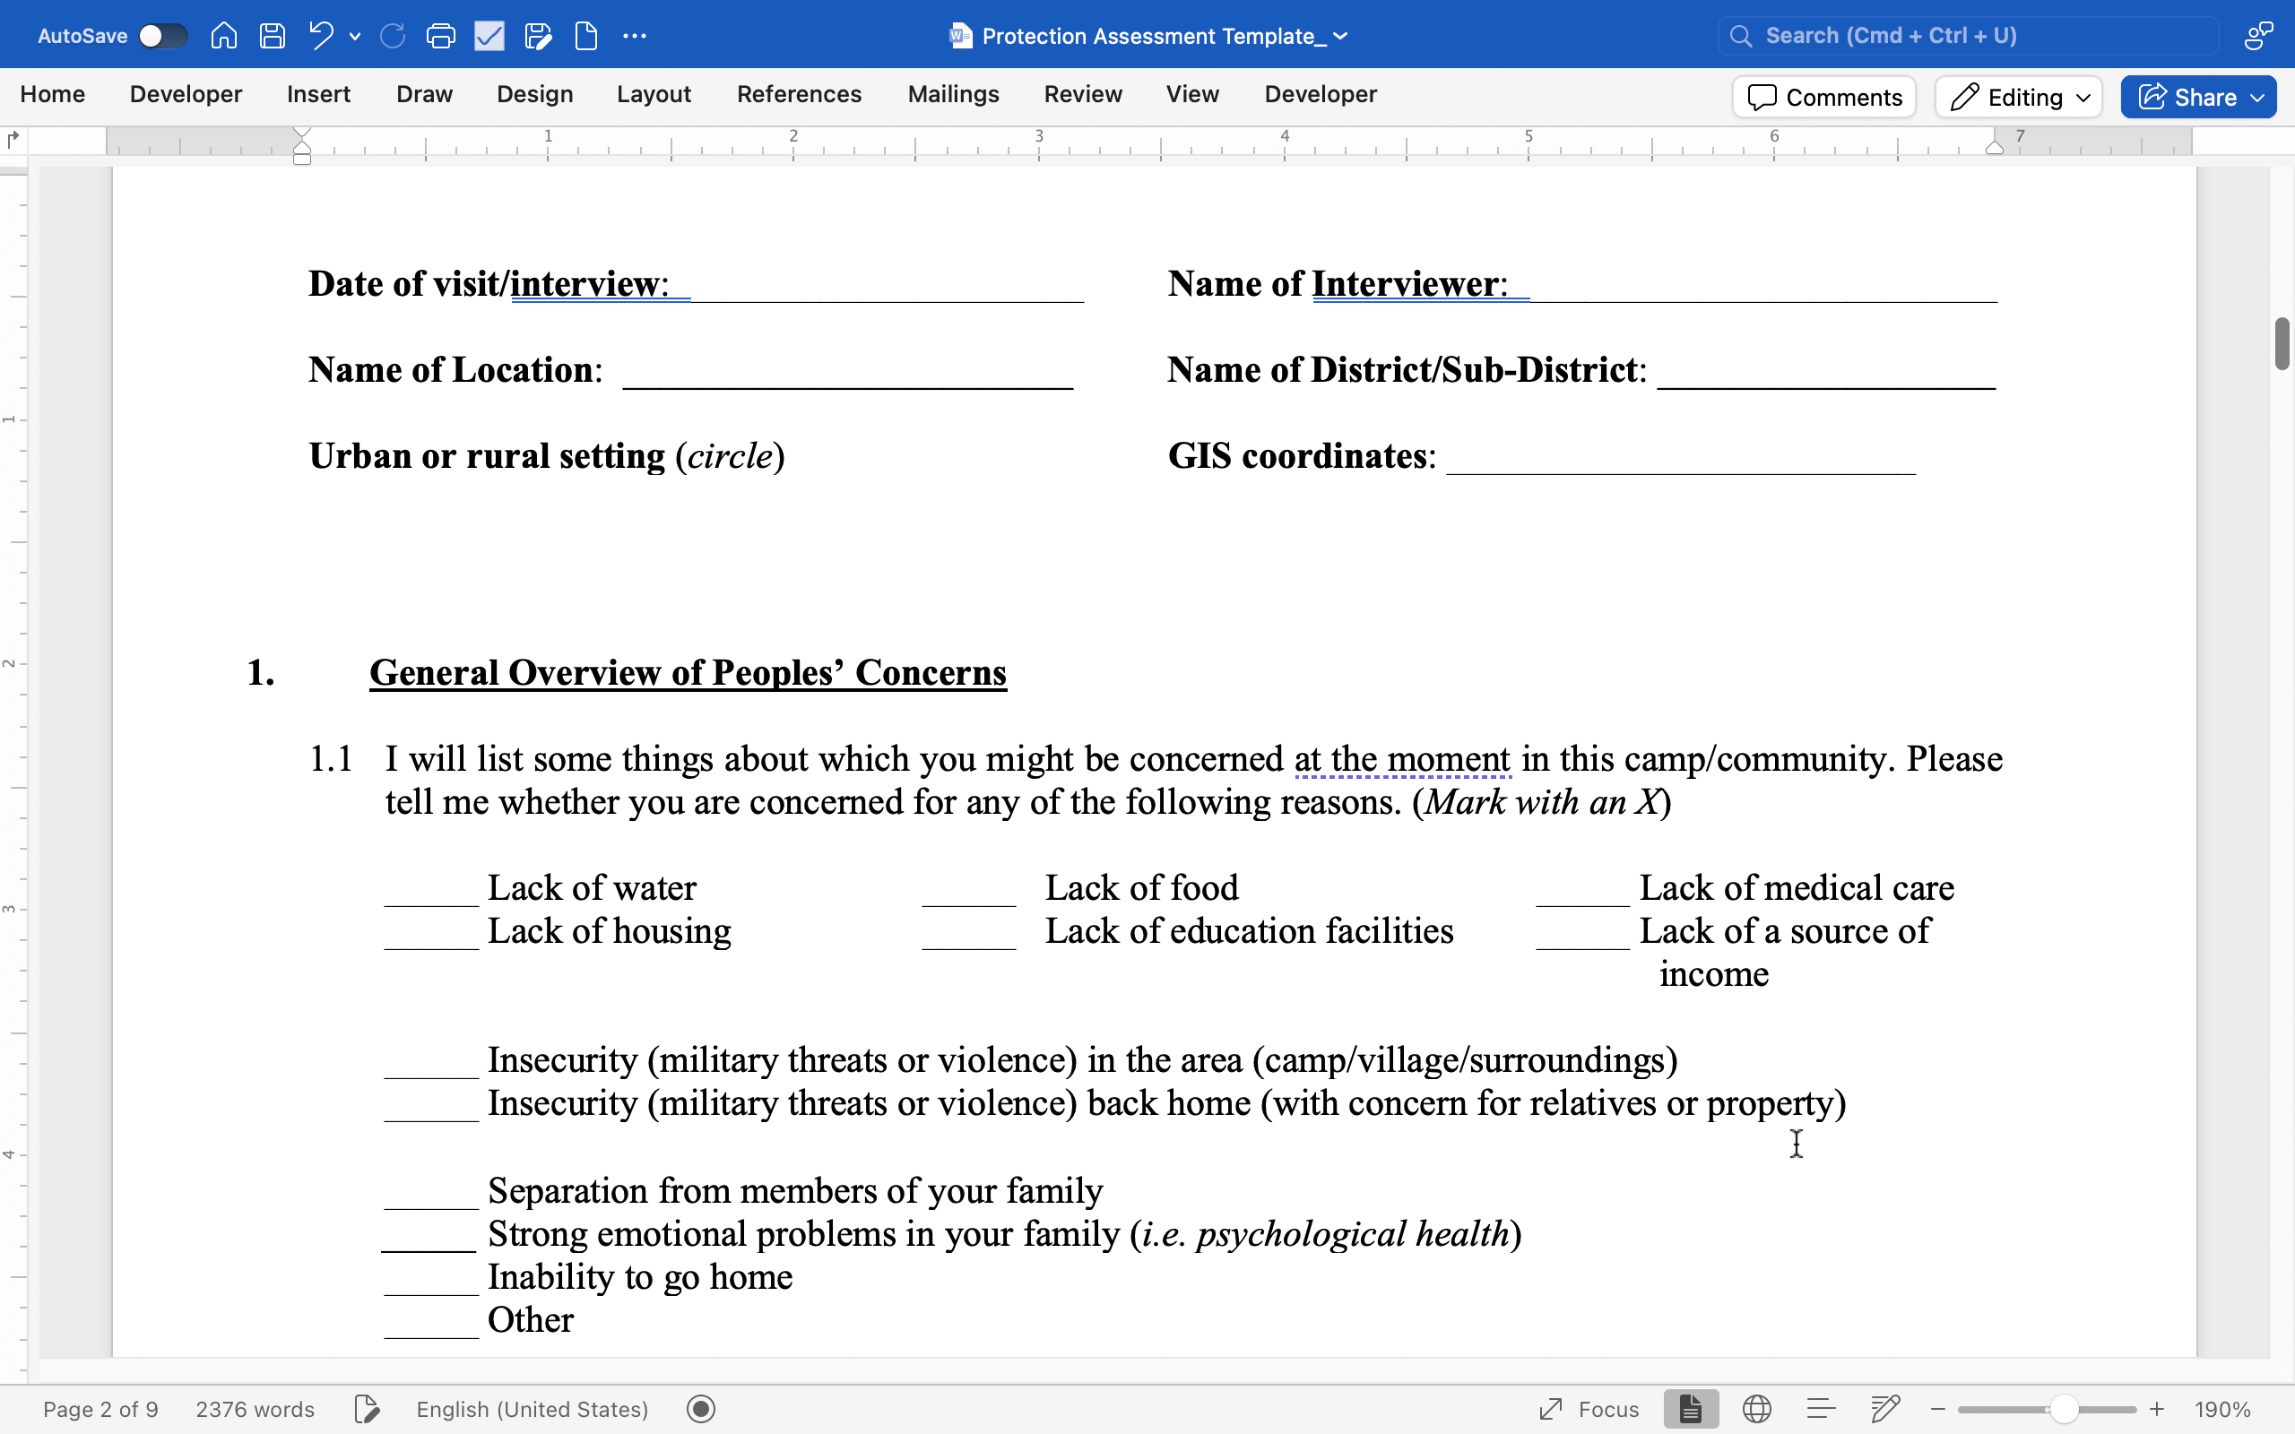The width and height of the screenshot is (2295, 1434).
Task: Click the Web Layout view icon
Action: (x=1756, y=1409)
